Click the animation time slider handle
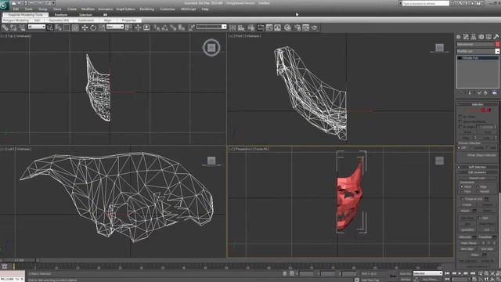Screen dimensions: 501x282 [x=19, y=261]
